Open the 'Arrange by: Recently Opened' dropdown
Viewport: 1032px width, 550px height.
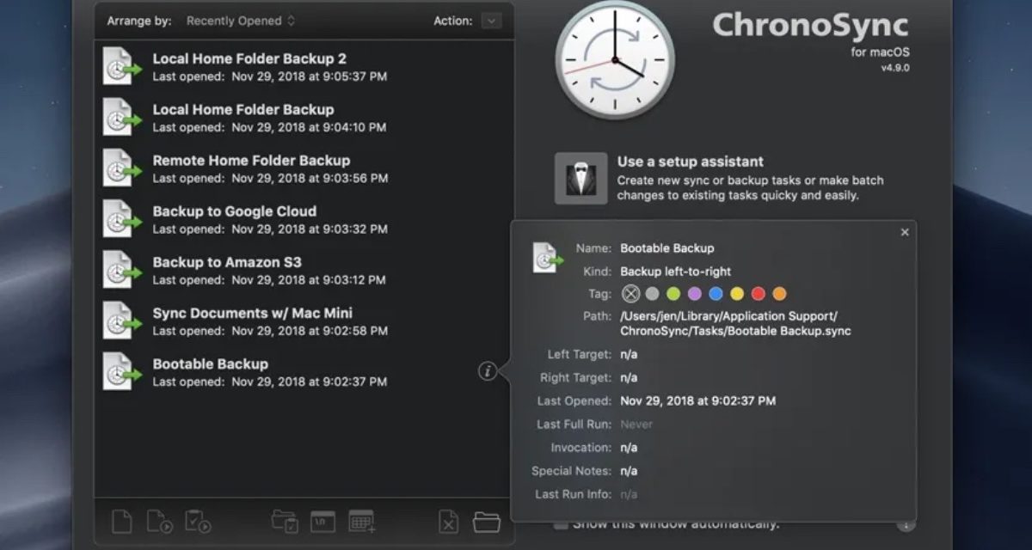[240, 21]
